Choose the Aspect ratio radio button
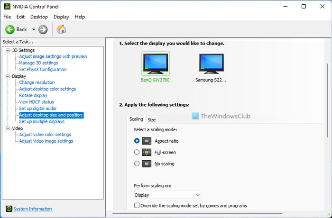The height and width of the screenshot is (218, 332). (x=137, y=141)
